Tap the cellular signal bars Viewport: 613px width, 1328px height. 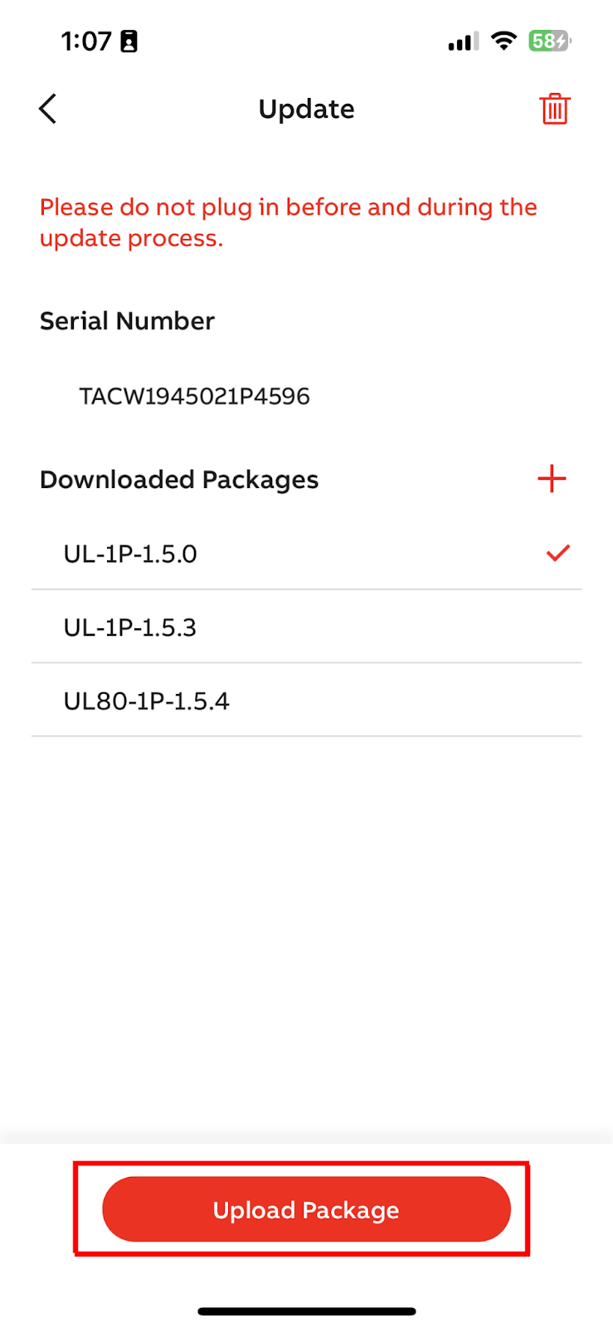[463, 41]
